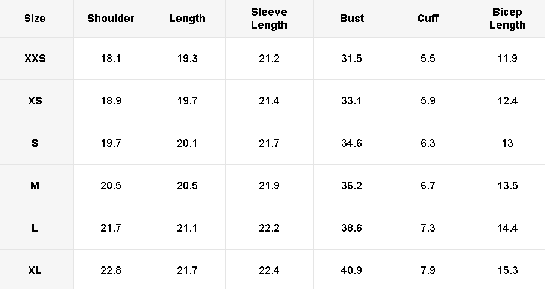The image size is (545, 289).
Task: Select the Bust column header
Action: coord(352,18)
